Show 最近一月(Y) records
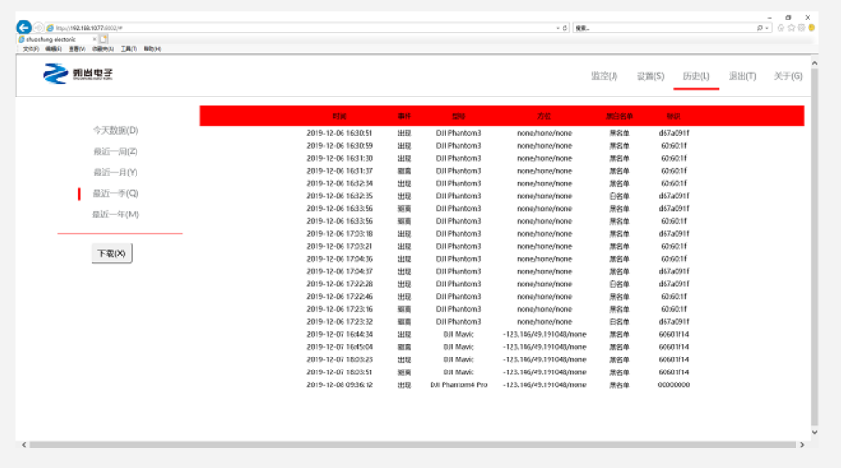841x468 pixels. point(116,173)
